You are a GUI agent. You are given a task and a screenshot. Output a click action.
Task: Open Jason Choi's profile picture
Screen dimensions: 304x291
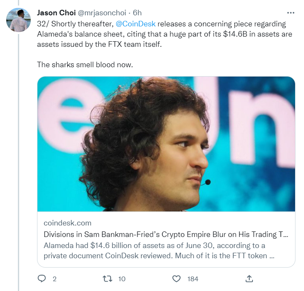[x=18, y=20]
